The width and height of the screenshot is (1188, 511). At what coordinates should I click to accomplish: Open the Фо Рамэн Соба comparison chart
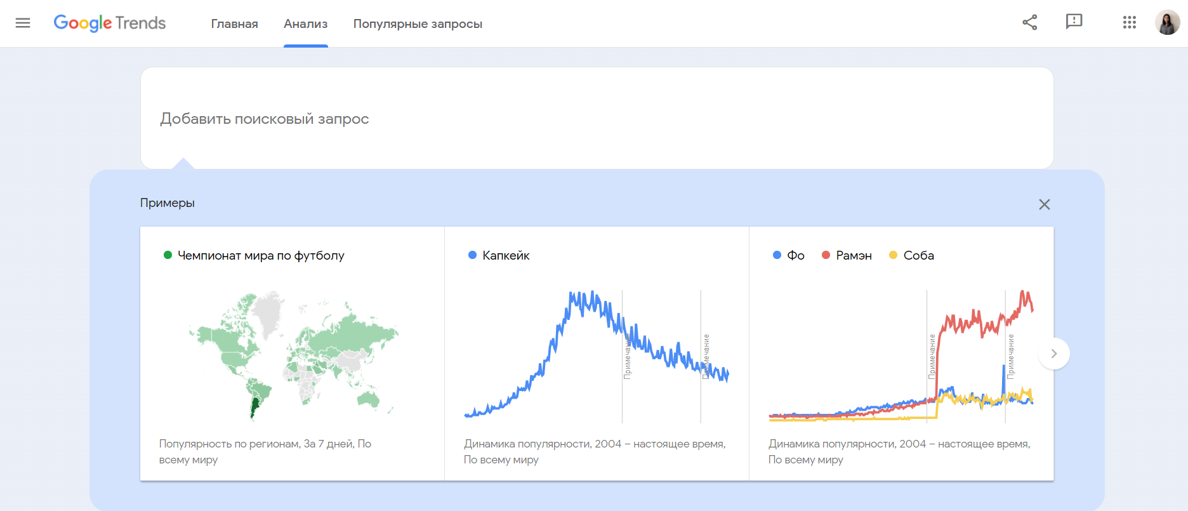901,356
